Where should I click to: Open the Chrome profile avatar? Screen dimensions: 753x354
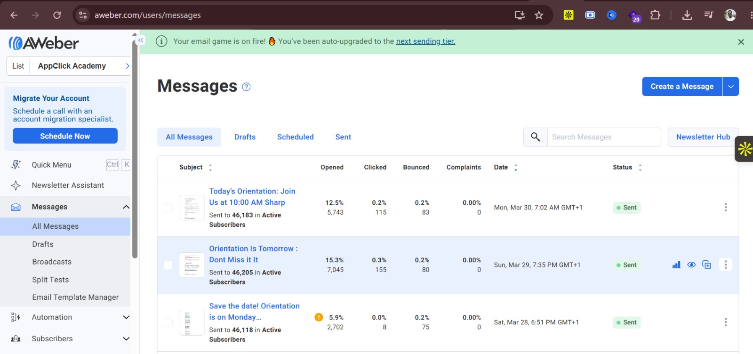point(730,15)
